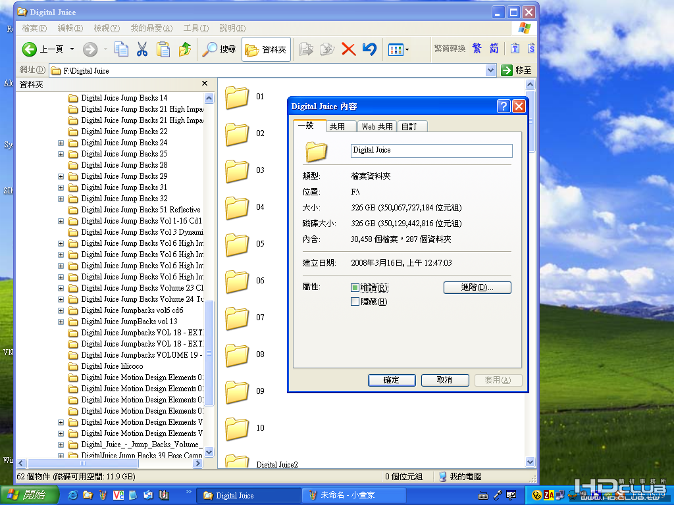The height and width of the screenshot is (505, 674).
Task: Click the keyboard icon in language bar
Action: point(483,496)
